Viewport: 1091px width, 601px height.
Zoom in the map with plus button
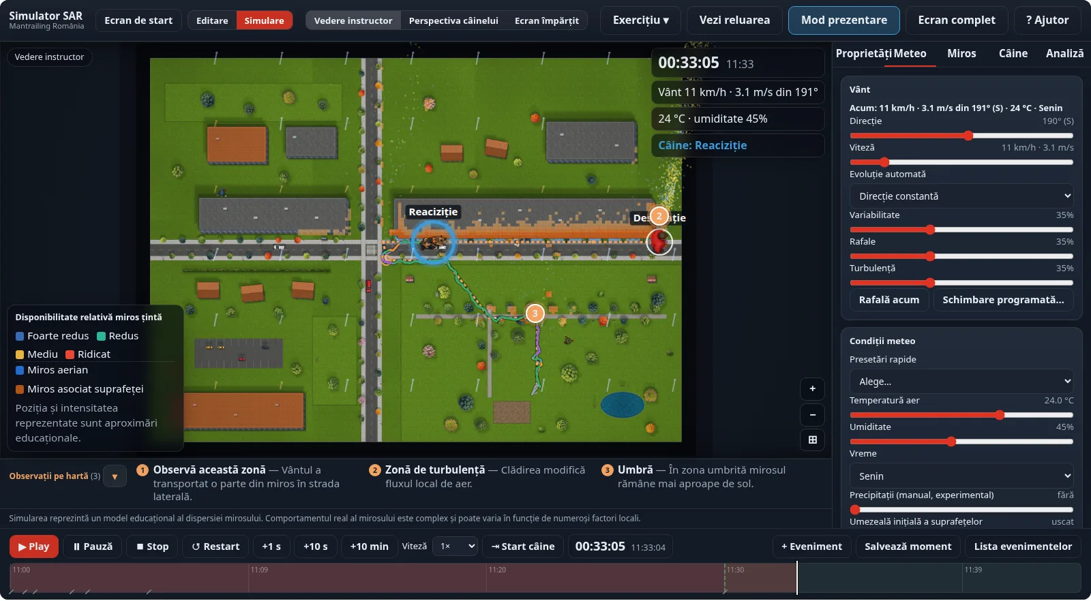(812, 389)
